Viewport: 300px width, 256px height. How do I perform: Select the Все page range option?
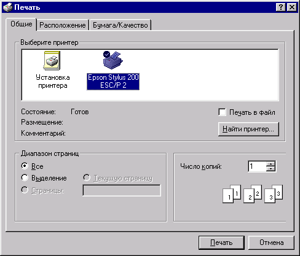(x=25, y=166)
